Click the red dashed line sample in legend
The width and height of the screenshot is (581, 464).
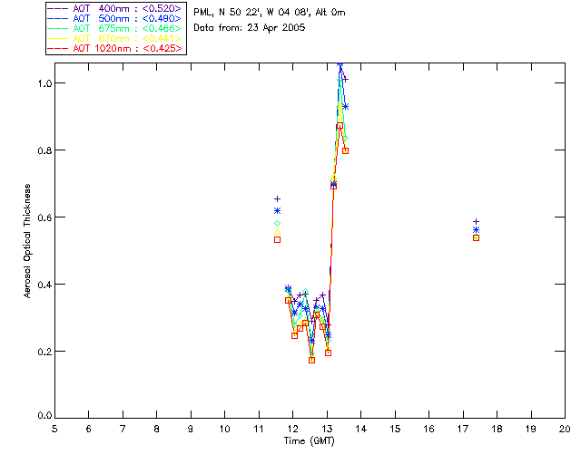(x=58, y=48)
